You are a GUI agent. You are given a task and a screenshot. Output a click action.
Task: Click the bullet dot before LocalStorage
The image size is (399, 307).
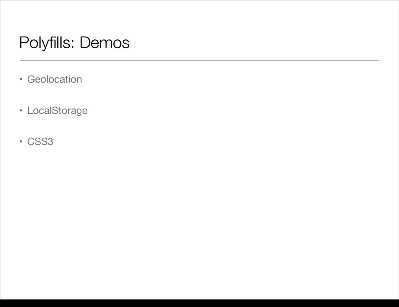(21, 111)
